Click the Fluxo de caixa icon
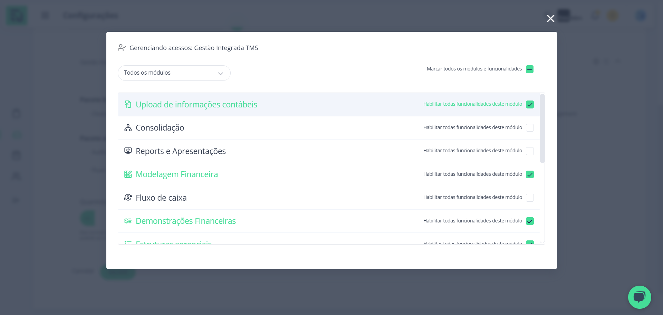The width and height of the screenshot is (663, 315). [x=128, y=198]
